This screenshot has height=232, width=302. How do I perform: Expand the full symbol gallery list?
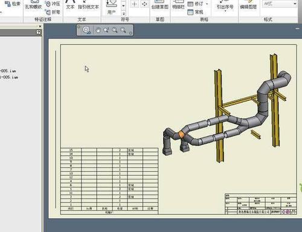click(124, 13)
